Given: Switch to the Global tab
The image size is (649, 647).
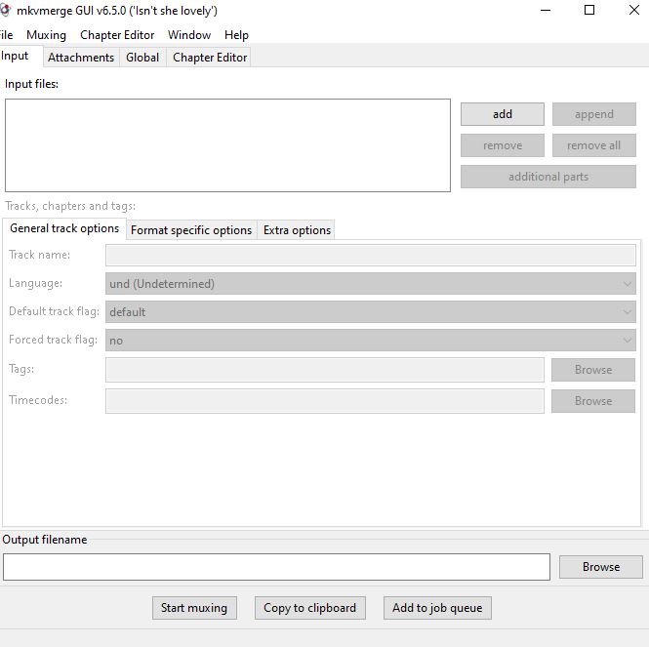Looking at the screenshot, I should 142,58.
